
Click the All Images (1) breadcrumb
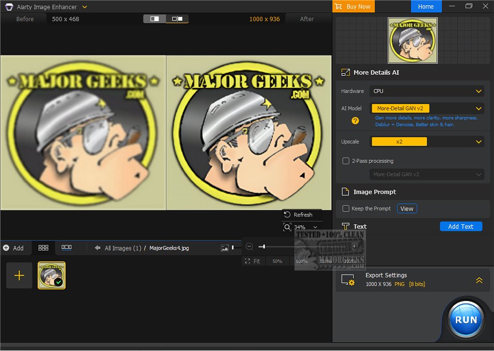click(123, 248)
